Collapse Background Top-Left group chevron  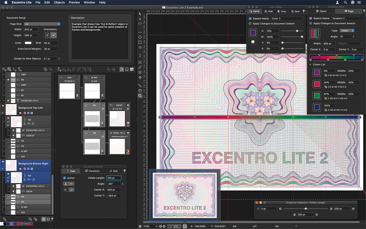3,113
